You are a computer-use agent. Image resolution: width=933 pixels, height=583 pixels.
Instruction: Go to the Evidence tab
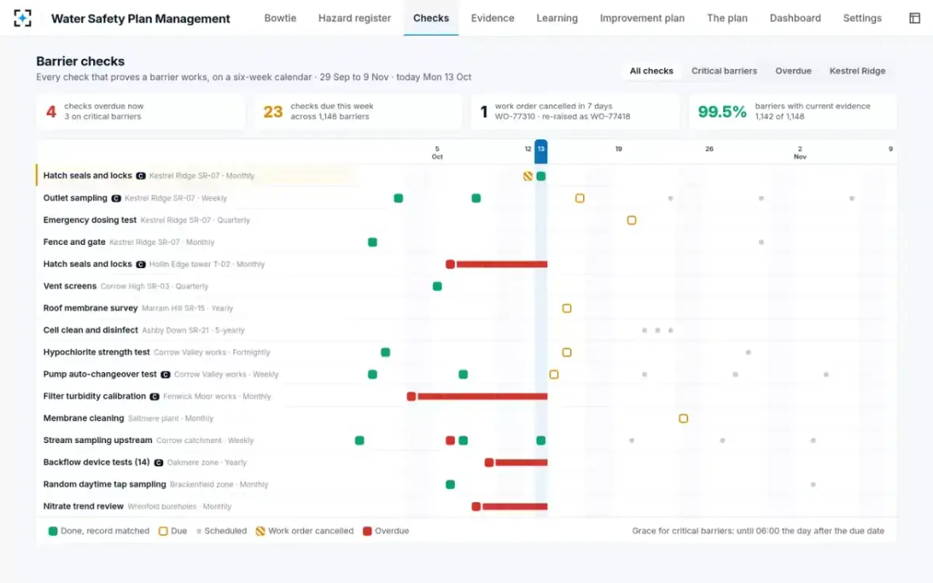493,18
